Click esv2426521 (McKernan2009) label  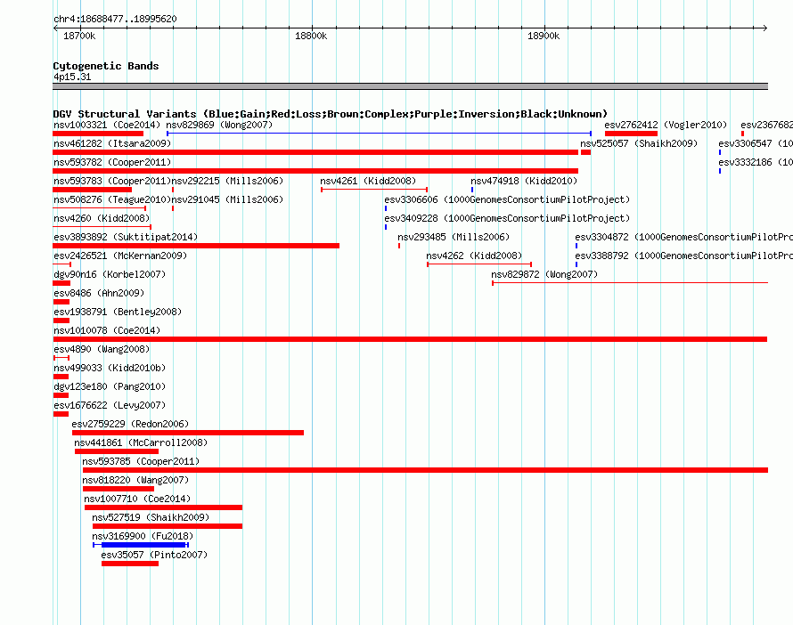pos(120,256)
